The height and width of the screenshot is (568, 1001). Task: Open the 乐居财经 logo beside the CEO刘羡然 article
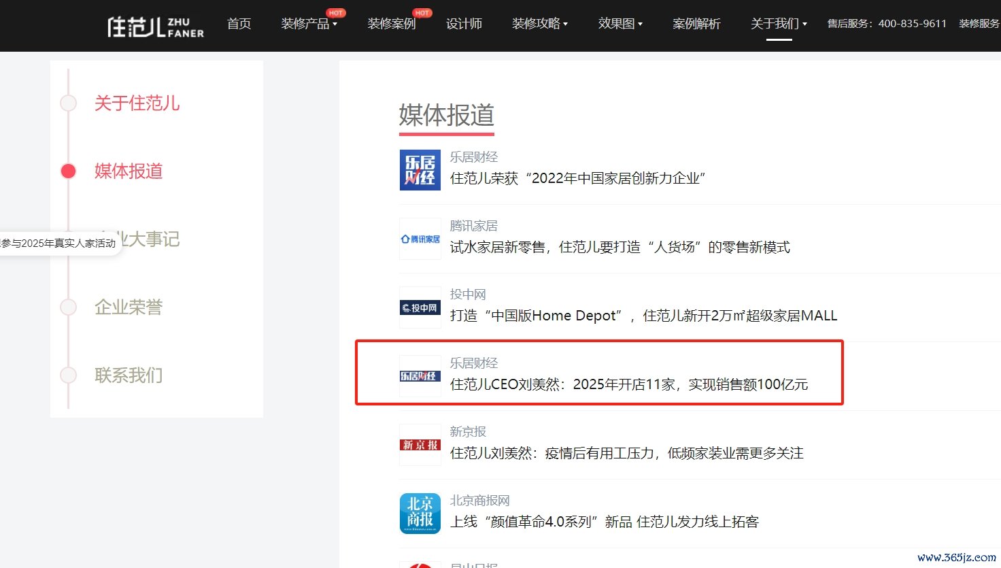point(420,376)
